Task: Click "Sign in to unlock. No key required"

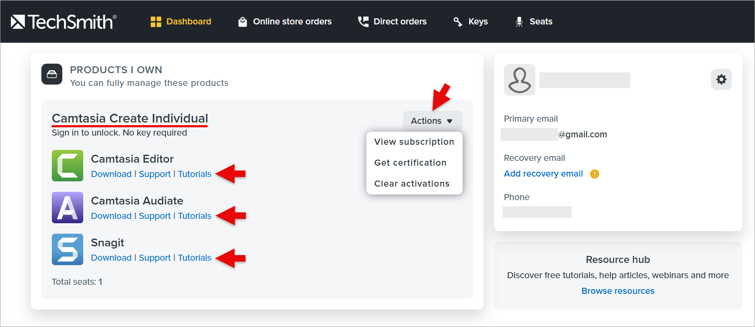Action: click(119, 133)
